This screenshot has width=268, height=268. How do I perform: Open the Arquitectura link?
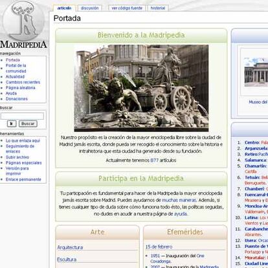click(x=70, y=247)
